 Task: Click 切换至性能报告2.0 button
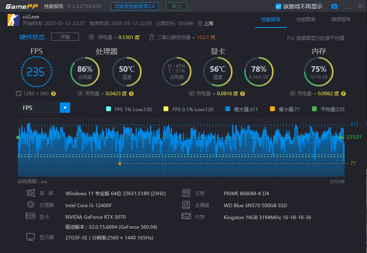pos(134,6)
